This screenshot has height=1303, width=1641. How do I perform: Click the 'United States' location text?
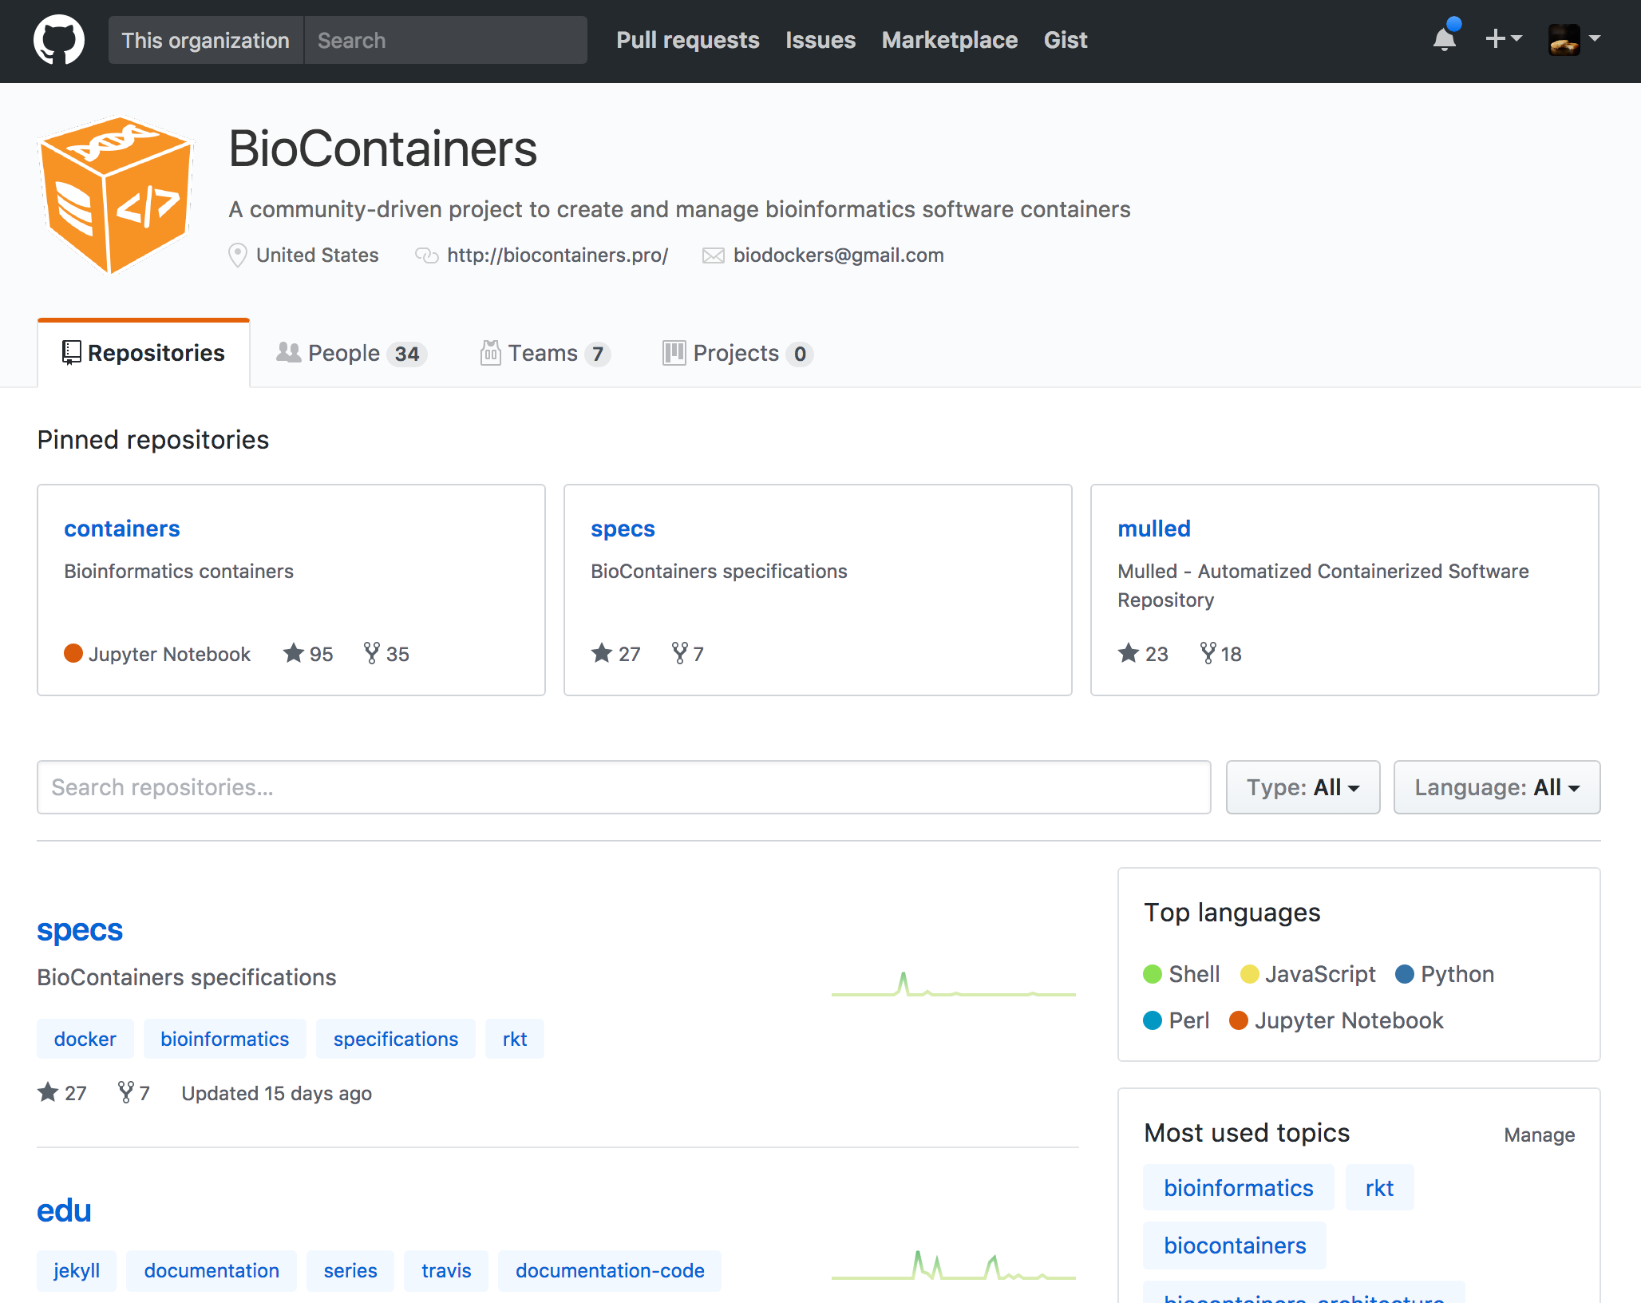pos(318,255)
